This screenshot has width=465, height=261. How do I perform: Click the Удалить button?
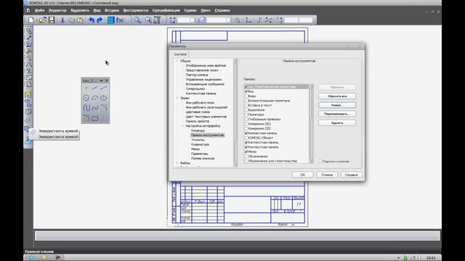(x=337, y=123)
